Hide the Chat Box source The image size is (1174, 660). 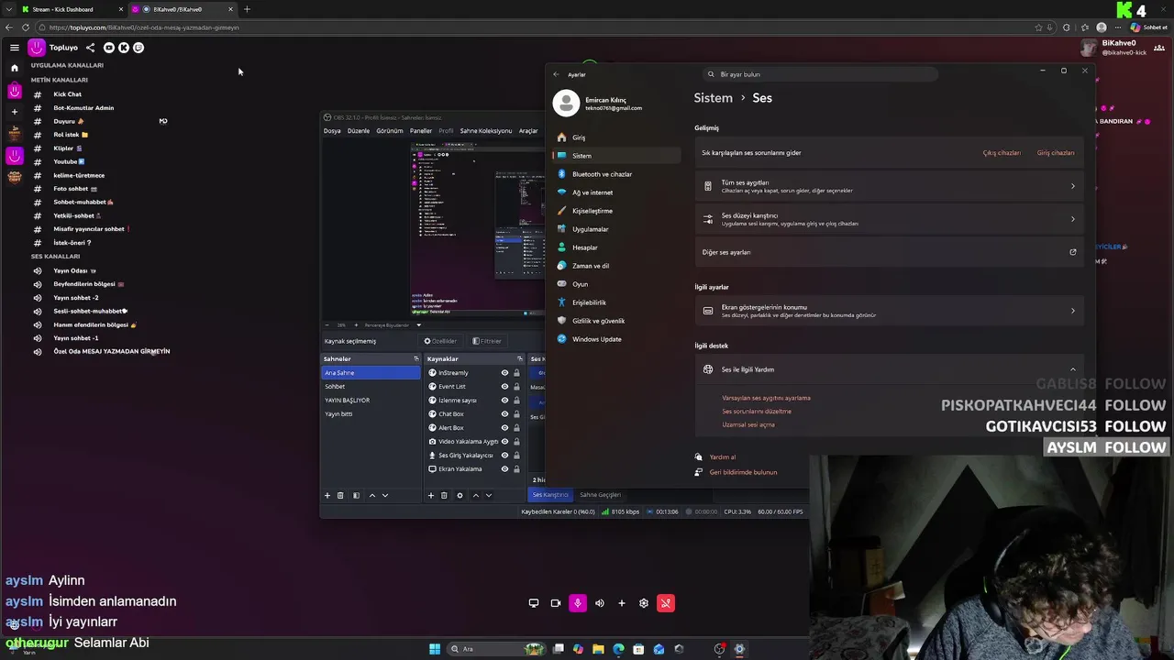[x=504, y=414]
